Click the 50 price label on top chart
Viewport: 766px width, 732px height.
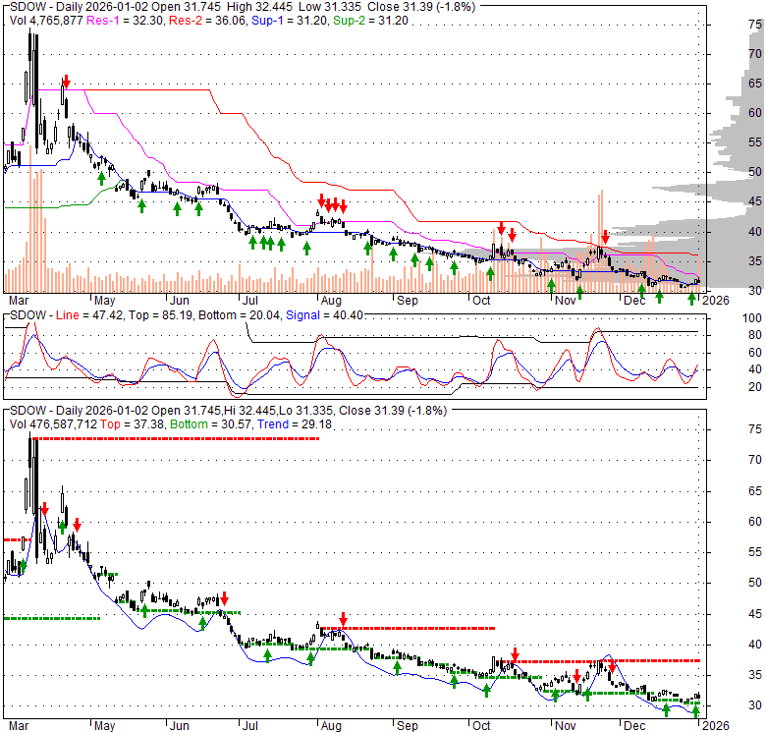click(755, 172)
